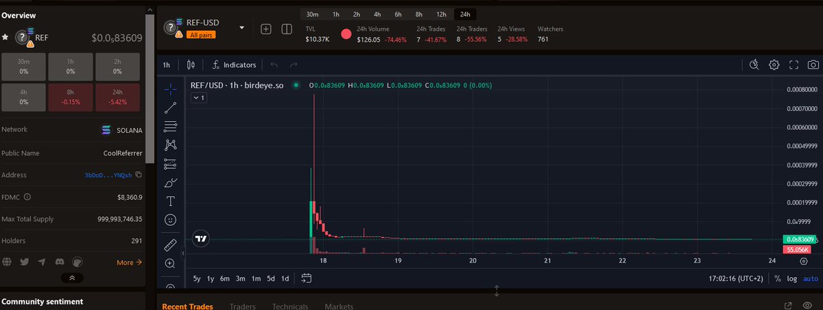Open the REF-USD pair dropdown arrow
Viewport: 823px width, 310px height.
tap(241, 28)
